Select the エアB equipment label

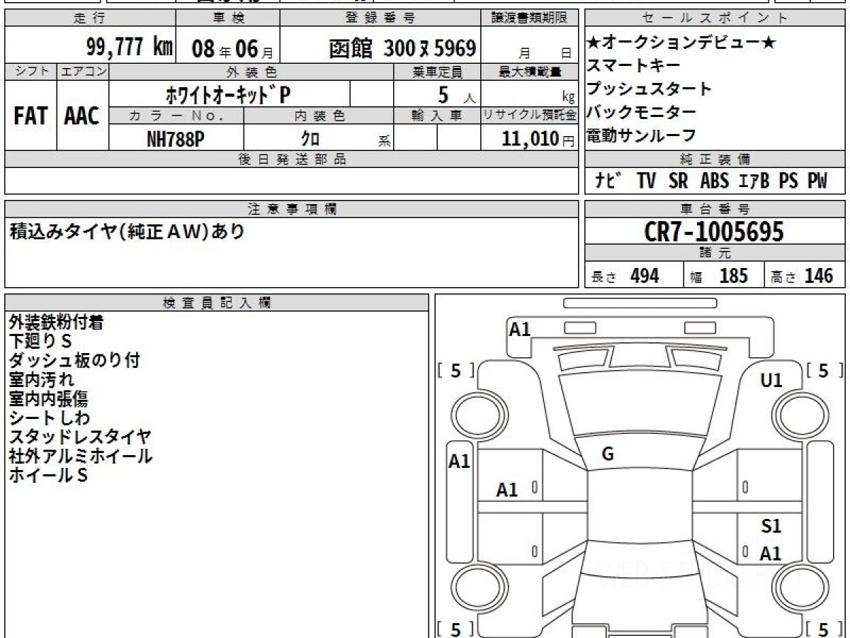click(754, 181)
